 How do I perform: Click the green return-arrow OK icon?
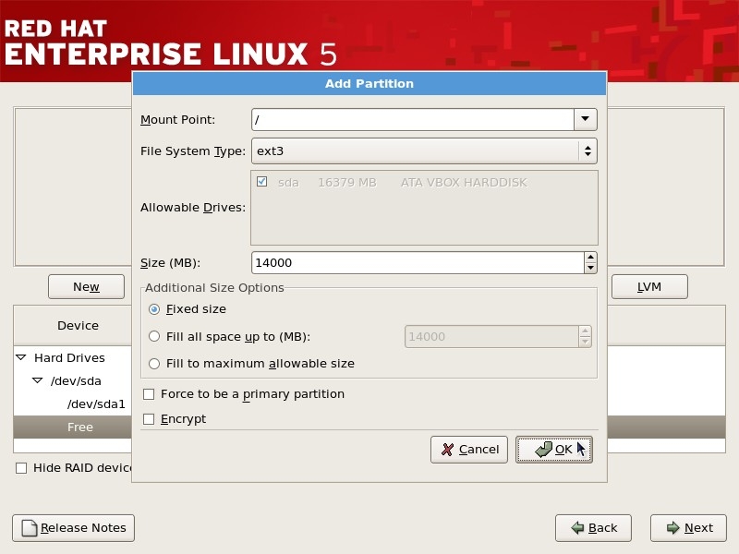pos(543,450)
